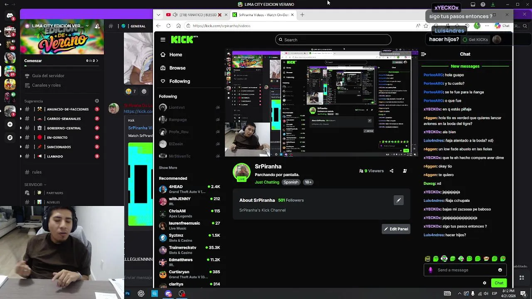Open the live stream video player
The width and height of the screenshot is (532, 299).
(x=321, y=103)
